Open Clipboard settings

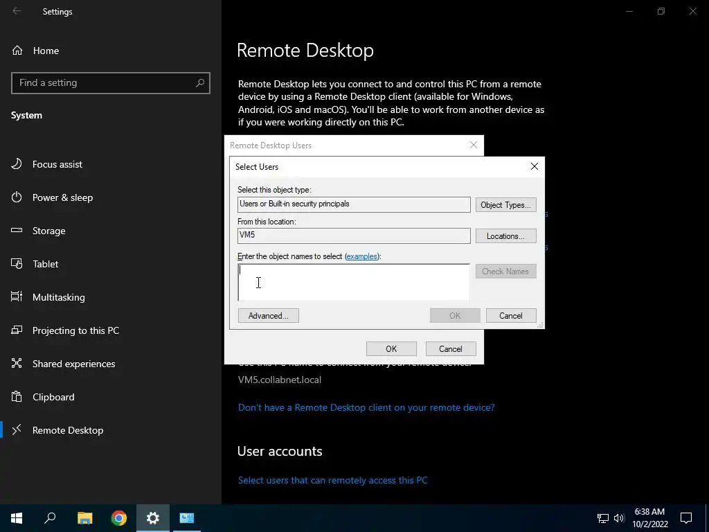[x=53, y=397]
